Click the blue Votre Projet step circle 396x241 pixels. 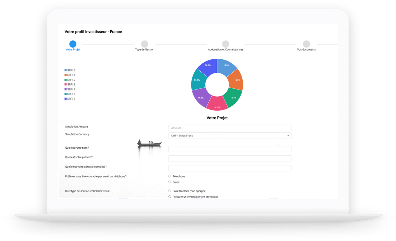coord(73,44)
